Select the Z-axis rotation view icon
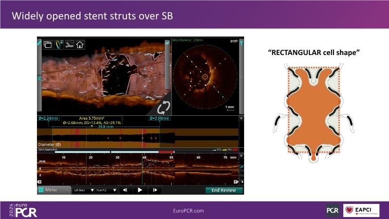This screenshot has height=219, width=389. tap(59, 44)
